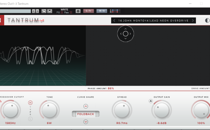Select the L low-pass filter type

tap(31, 119)
